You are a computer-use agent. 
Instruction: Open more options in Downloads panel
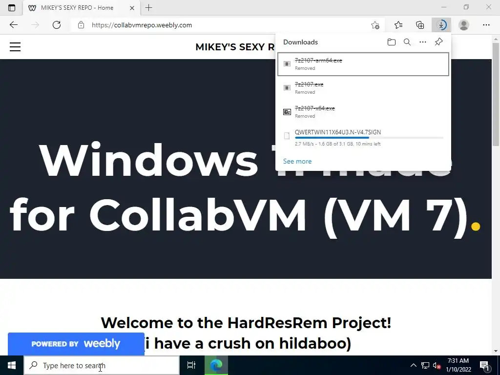point(423,42)
